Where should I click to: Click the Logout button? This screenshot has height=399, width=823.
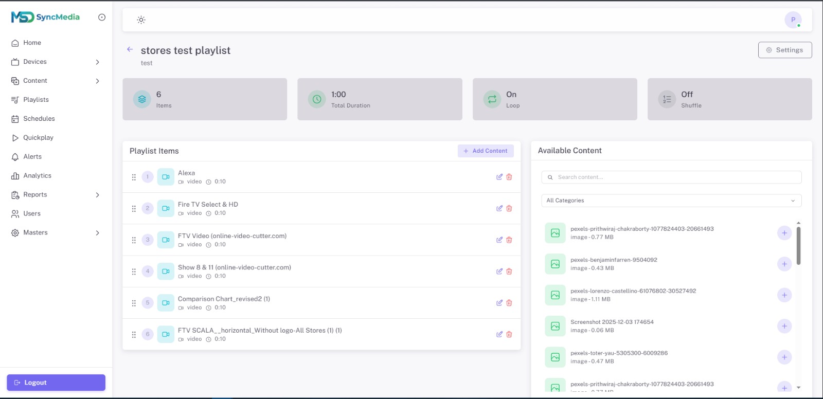click(x=56, y=383)
